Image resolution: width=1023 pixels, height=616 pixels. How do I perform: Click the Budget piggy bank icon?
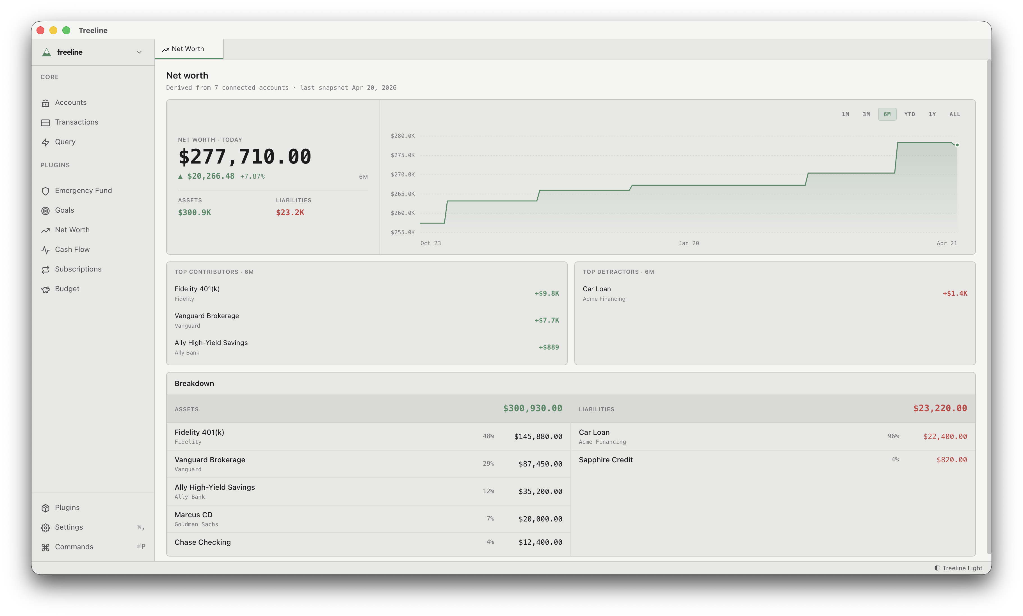pos(46,289)
